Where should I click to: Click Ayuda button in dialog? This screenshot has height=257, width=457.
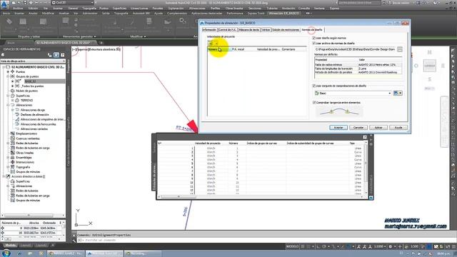398,127
